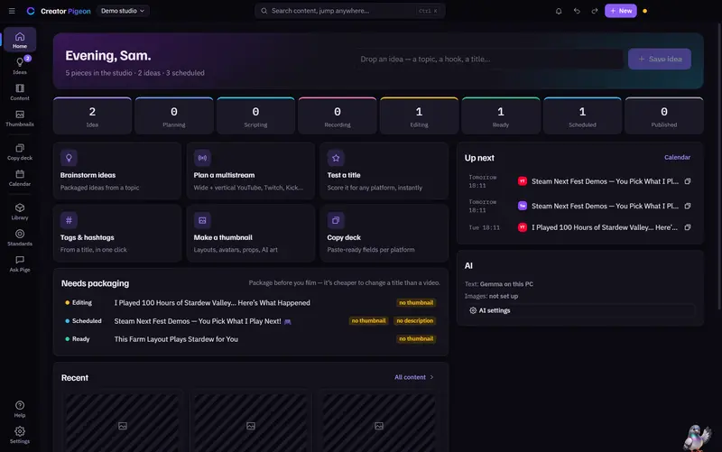Open Content in sidebar
722x452 pixels.
tap(20, 92)
